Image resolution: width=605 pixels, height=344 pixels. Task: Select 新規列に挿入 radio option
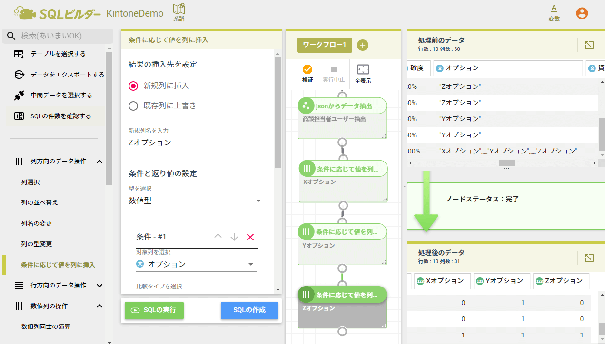(134, 86)
